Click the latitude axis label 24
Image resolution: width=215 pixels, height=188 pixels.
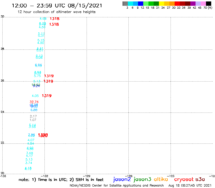click(x=2, y=112)
